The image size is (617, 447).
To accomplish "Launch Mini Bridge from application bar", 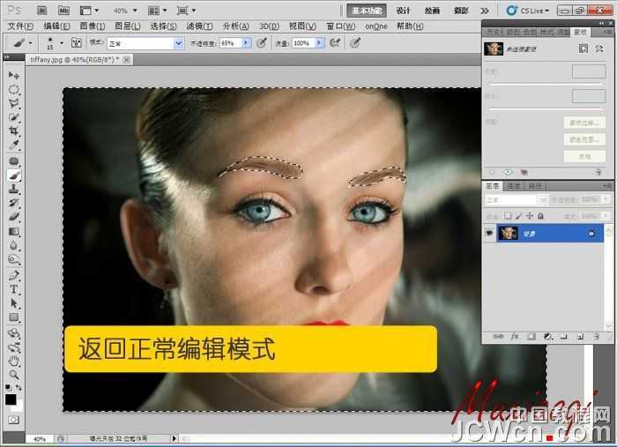I will (x=63, y=11).
